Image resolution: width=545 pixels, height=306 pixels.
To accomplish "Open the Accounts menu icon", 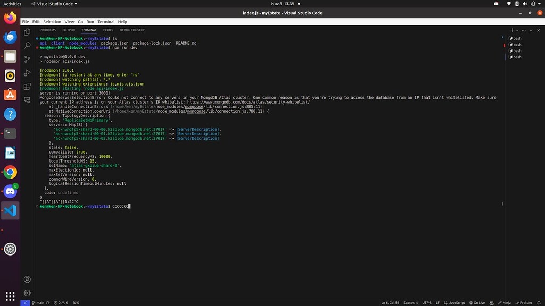I will click(x=27, y=279).
